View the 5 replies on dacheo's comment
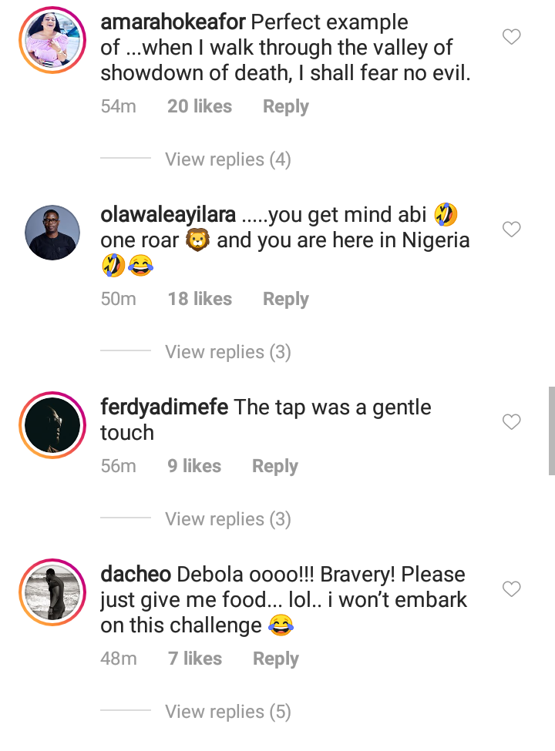 coord(227,712)
